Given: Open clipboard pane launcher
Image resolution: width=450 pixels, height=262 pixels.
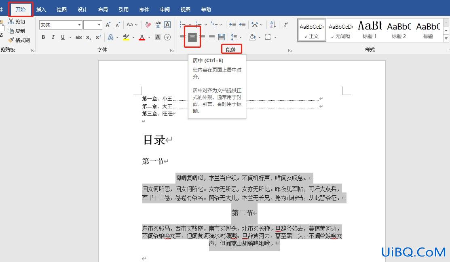Looking at the screenshot, I should click(32, 51).
